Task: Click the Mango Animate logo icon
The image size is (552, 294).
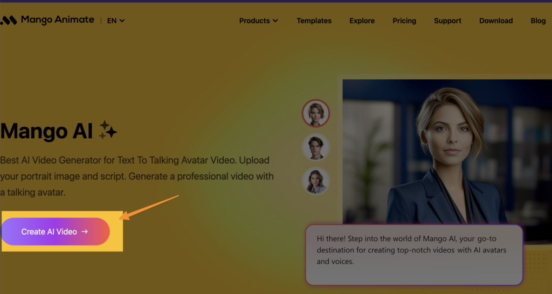Action: click(x=9, y=20)
